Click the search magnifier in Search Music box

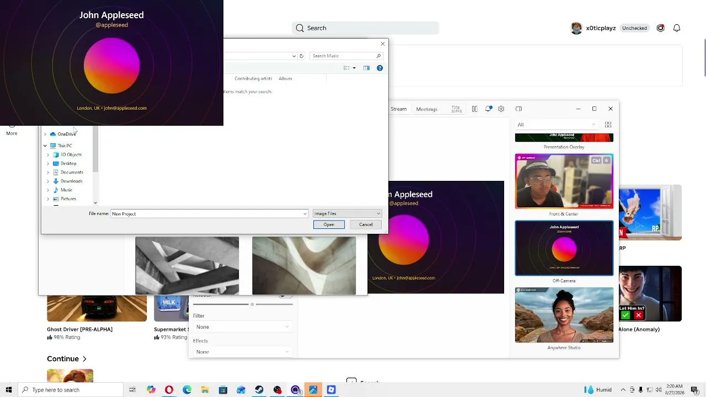click(378, 56)
